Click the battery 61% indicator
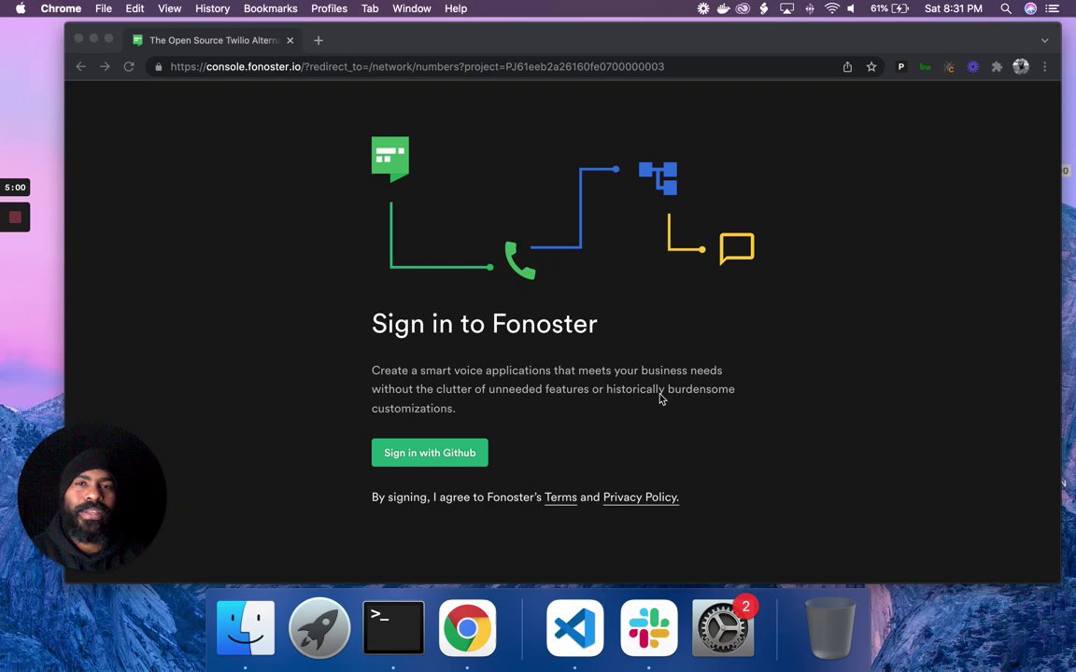Viewport: 1076px width, 672px height. pos(889,8)
